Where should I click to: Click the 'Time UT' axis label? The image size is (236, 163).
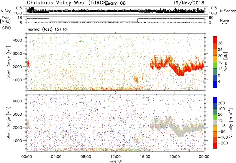pos(115,161)
